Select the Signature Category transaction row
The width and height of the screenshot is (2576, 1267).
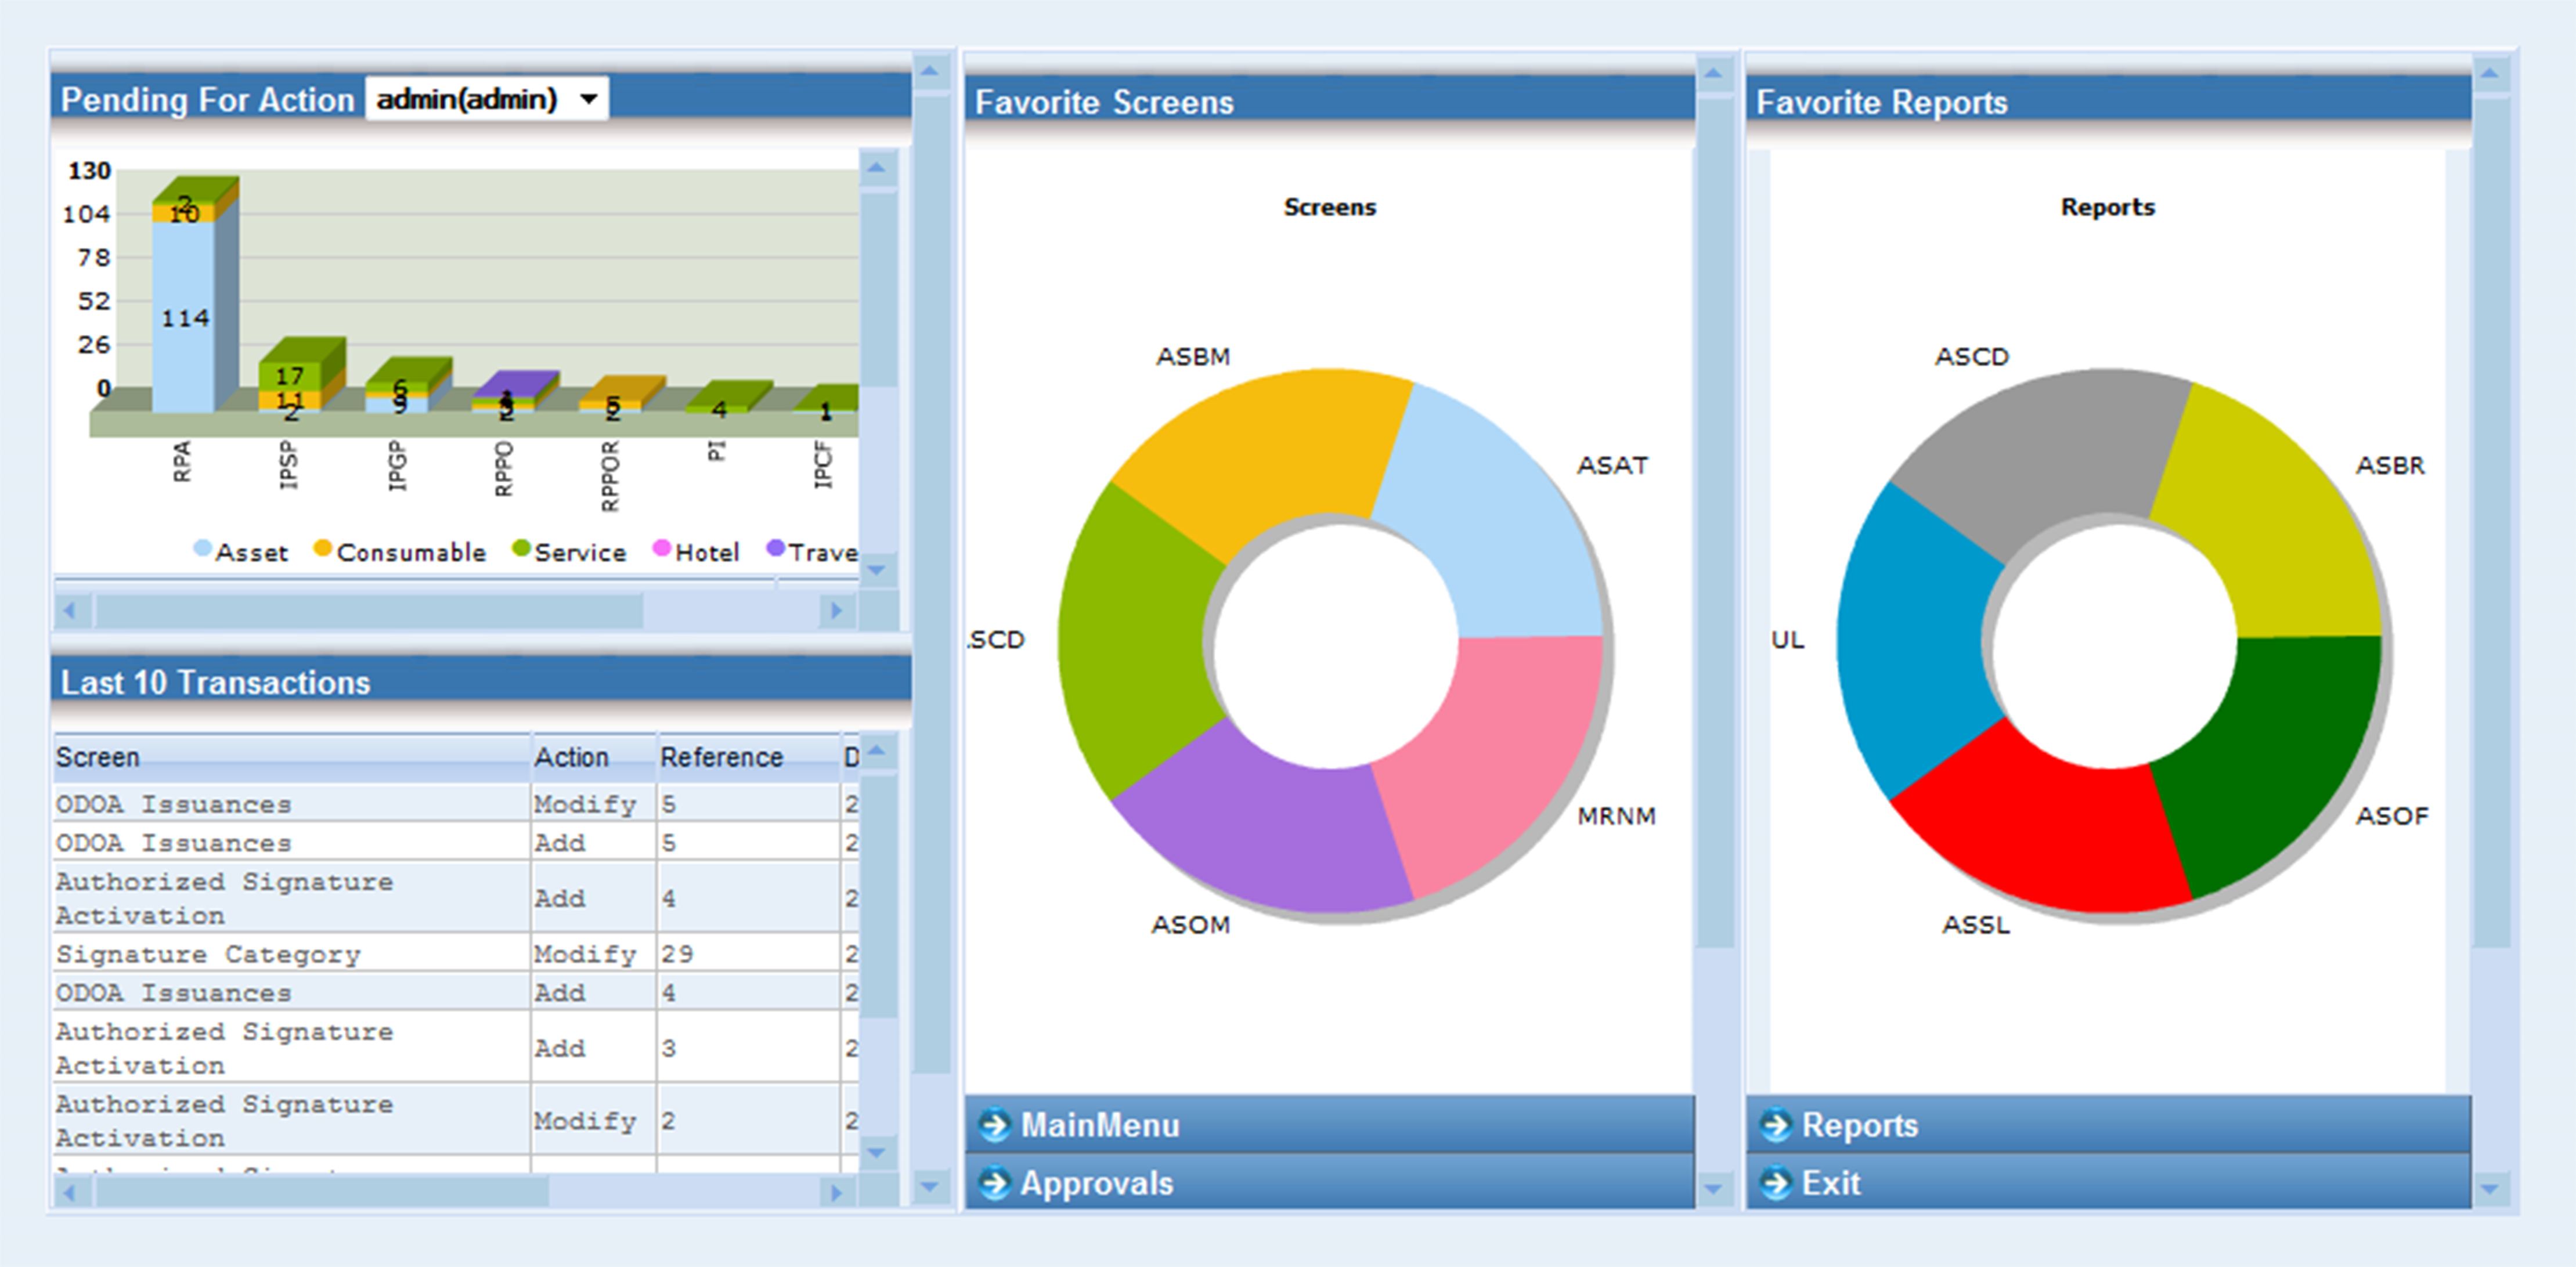pos(455,954)
